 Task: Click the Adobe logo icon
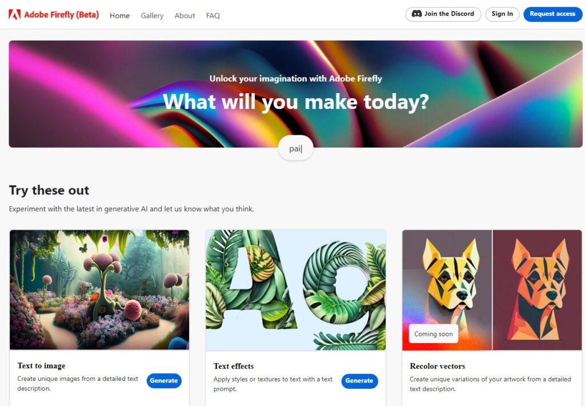pos(14,14)
